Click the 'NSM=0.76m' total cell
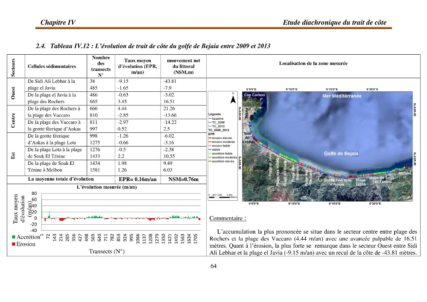The width and height of the screenshot is (427, 302). click(x=184, y=179)
